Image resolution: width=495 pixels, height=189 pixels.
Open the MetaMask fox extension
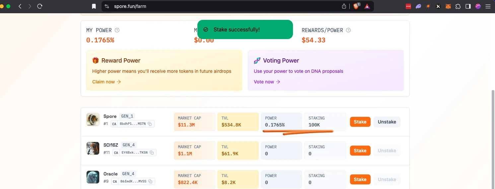click(x=448, y=6)
